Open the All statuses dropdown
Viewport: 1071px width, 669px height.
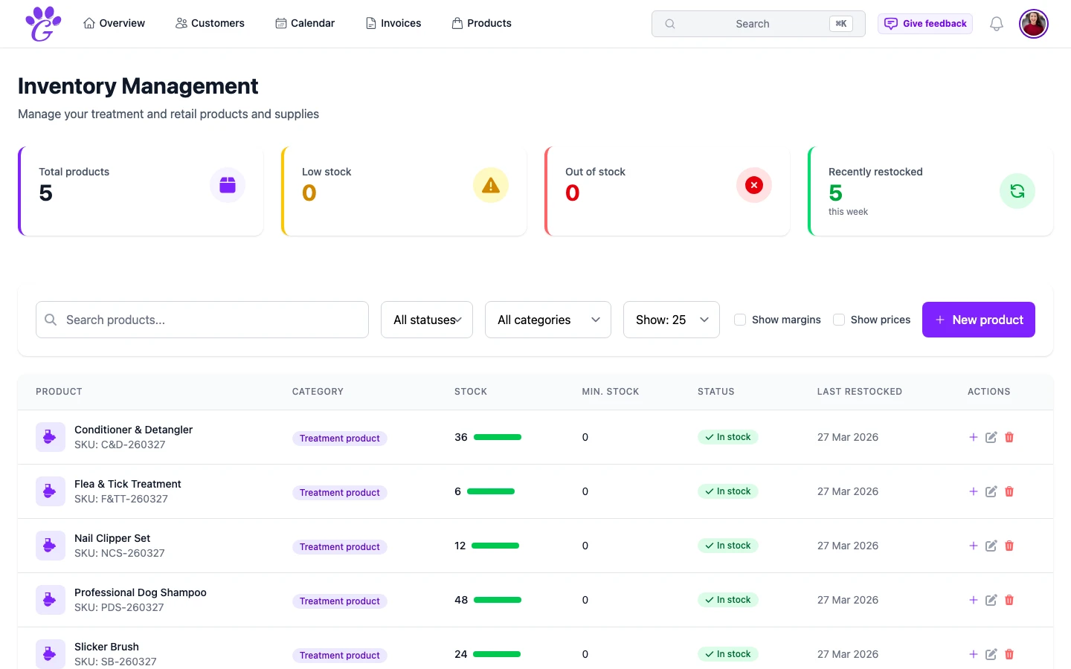tap(426, 319)
